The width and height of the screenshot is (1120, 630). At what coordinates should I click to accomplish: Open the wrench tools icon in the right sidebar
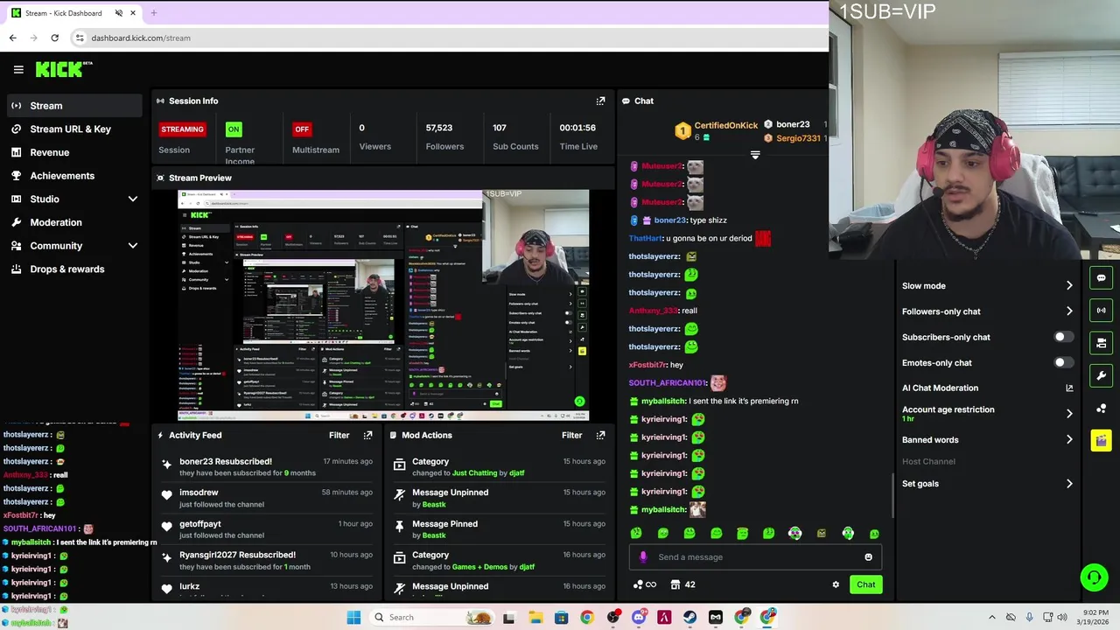(1101, 375)
